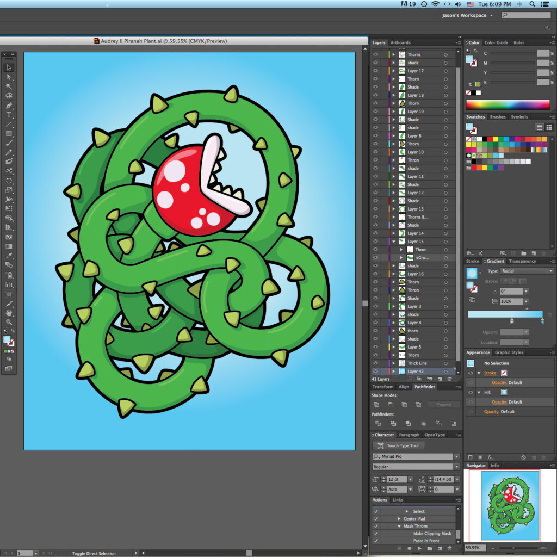Pick the Scissors tool

pyautogui.click(x=9, y=171)
